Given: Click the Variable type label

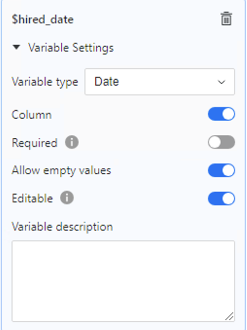Looking at the screenshot, I should [45, 82].
